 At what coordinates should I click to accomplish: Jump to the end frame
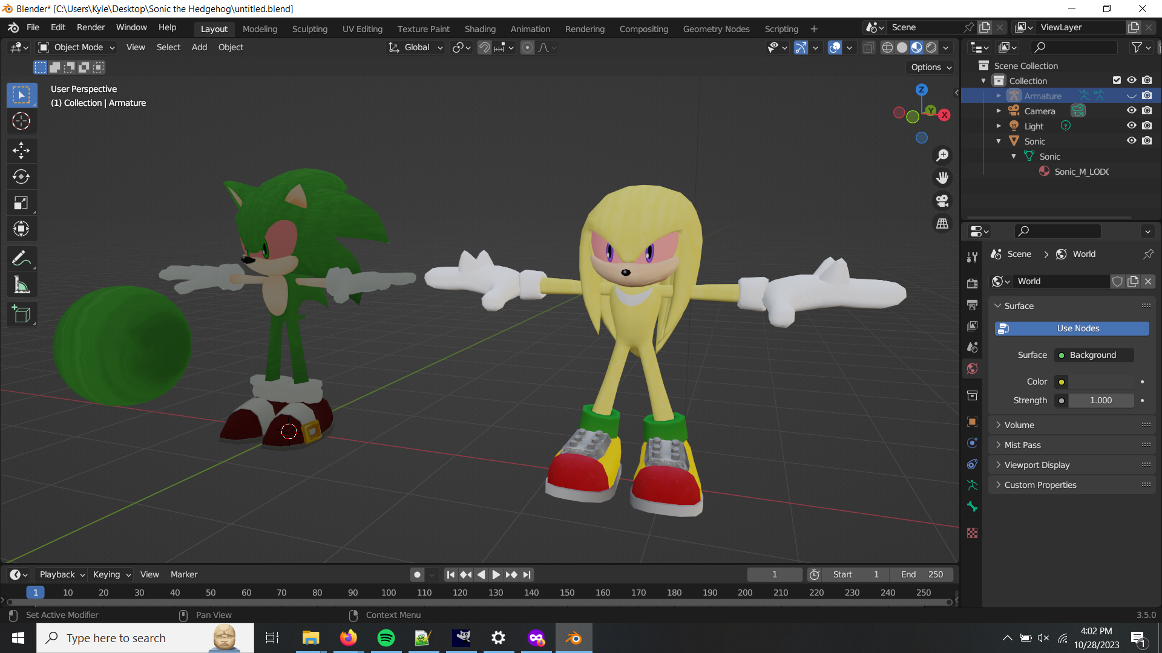(x=527, y=575)
